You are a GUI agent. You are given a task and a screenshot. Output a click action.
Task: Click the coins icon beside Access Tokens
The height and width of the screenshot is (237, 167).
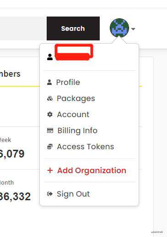tap(50, 147)
